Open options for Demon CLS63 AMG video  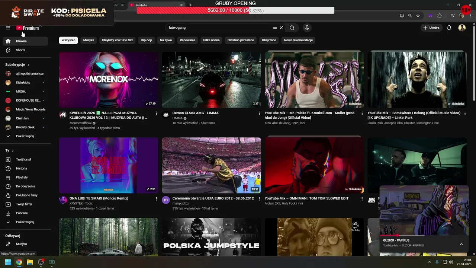point(259,113)
